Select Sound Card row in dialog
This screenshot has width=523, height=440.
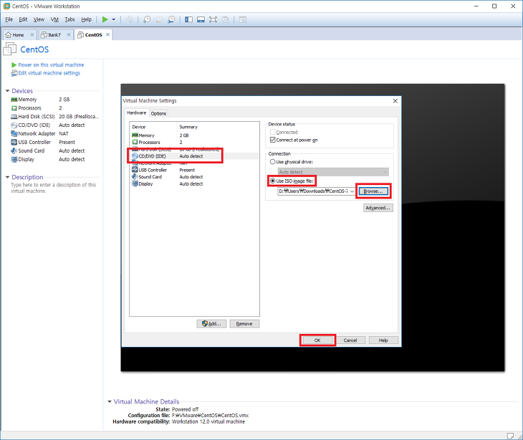(194, 177)
